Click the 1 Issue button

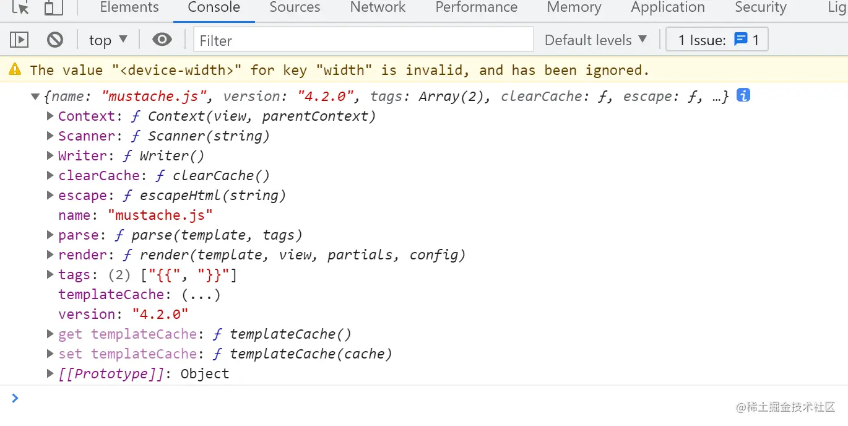click(717, 40)
